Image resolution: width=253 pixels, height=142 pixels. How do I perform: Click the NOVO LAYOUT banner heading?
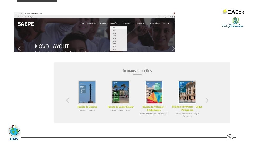point(52,47)
